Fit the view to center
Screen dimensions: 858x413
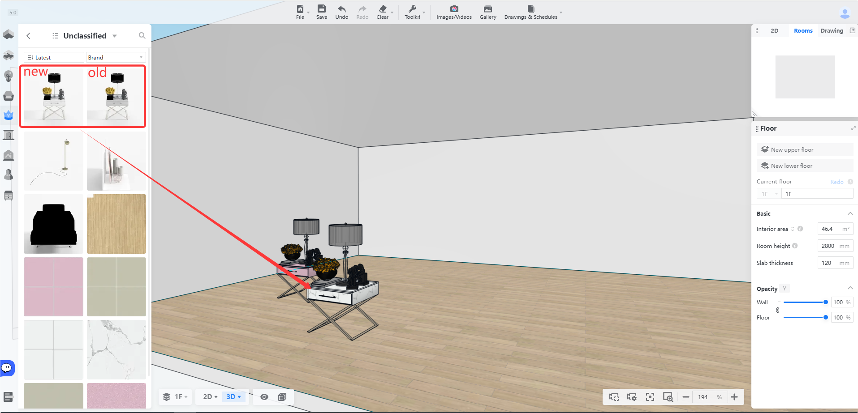point(650,397)
